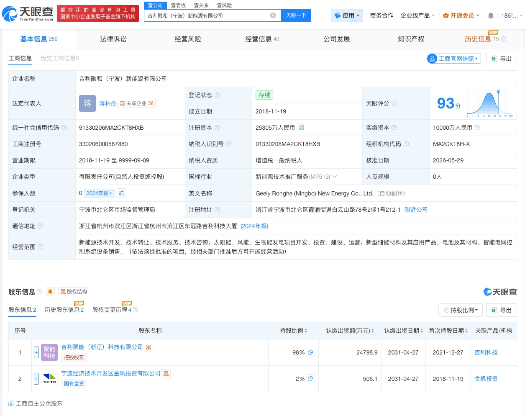
Task: Open the 知识产权 tab
Action: pyautogui.click(x=411, y=39)
